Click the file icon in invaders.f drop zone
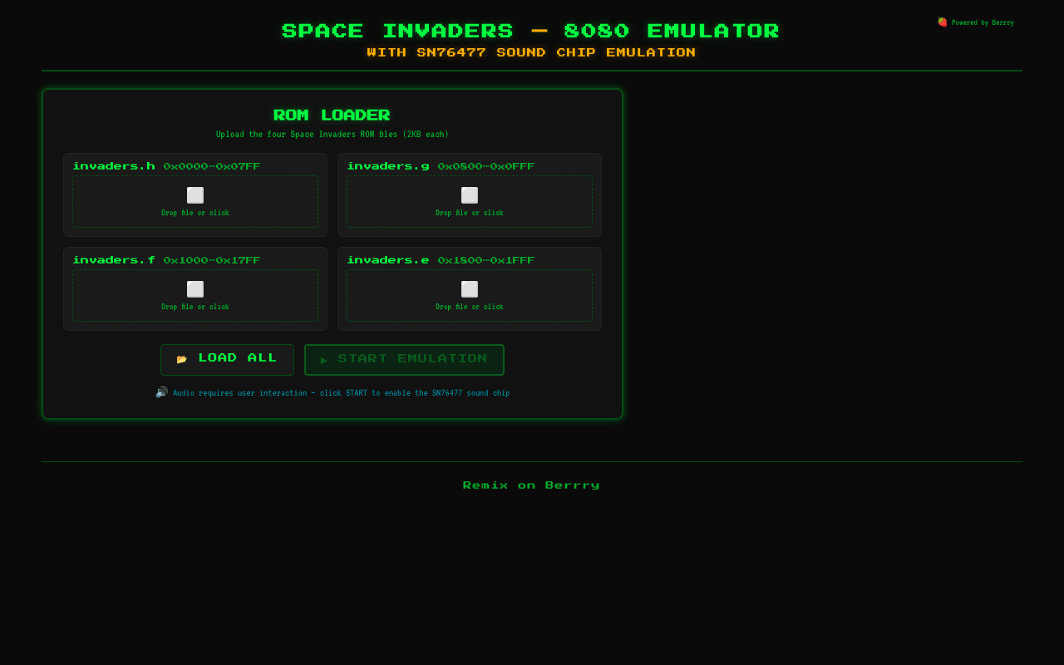The height and width of the screenshot is (665, 1064). point(195,288)
